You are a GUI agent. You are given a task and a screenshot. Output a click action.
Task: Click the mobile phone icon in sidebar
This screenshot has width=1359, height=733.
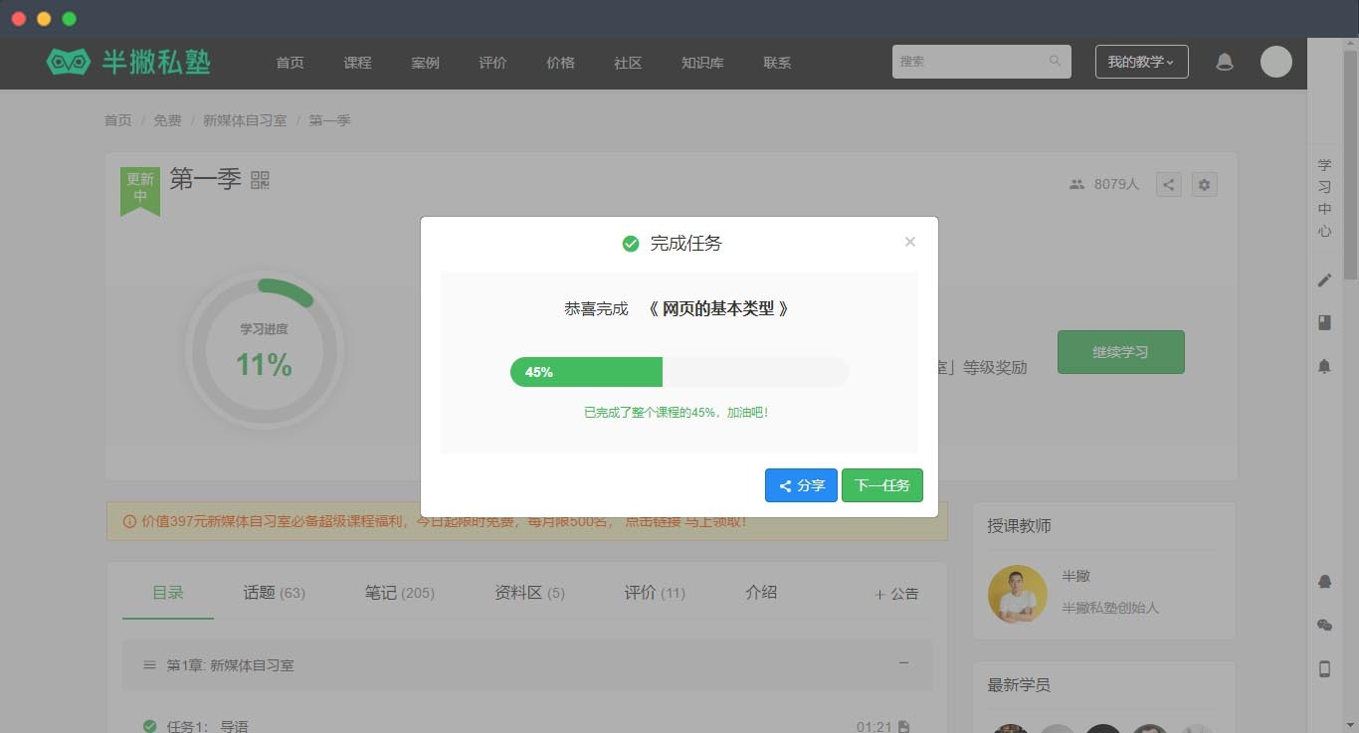click(x=1324, y=669)
